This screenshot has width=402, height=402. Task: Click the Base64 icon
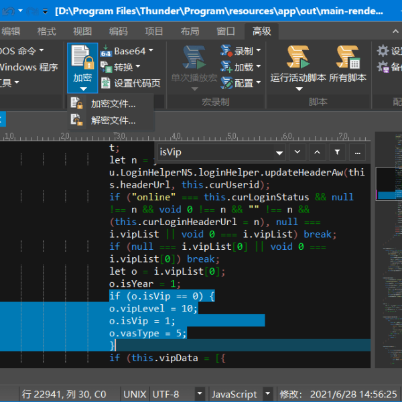click(x=106, y=51)
